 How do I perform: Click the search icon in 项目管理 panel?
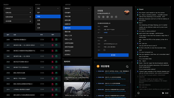127,66
